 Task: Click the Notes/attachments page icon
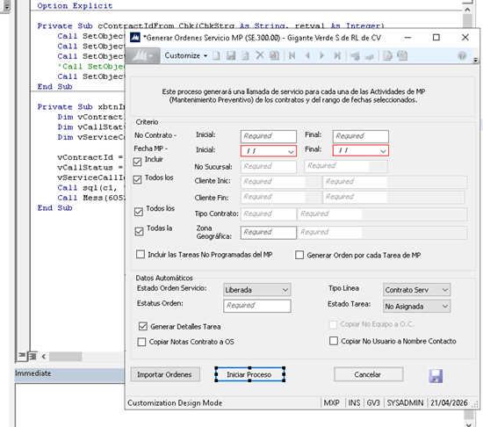387,55
